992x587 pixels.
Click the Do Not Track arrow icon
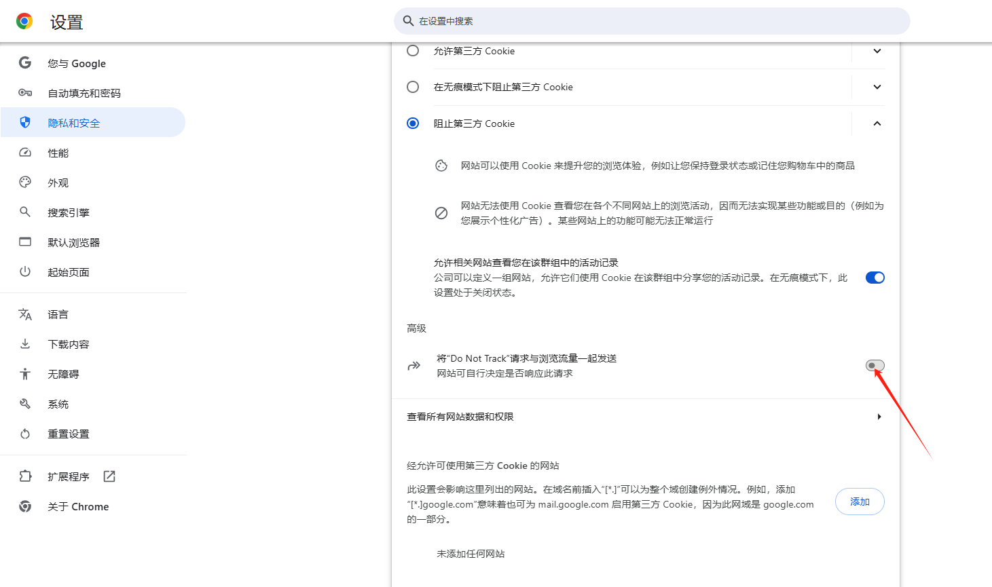click(414, 366)
